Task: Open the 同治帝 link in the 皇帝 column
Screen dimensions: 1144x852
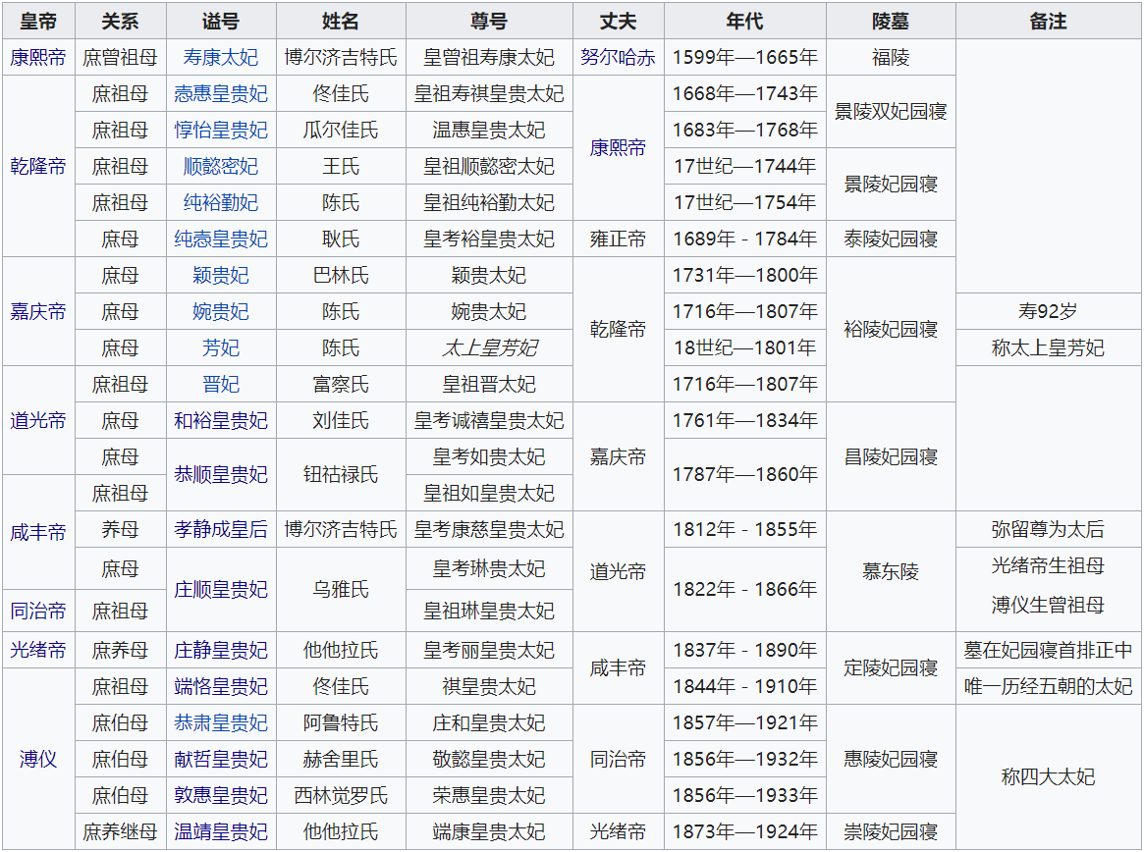Action: coord(38,612)
